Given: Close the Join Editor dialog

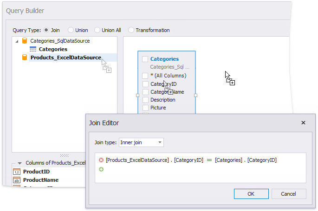Looking at the screenshot, I should point(303,123).
